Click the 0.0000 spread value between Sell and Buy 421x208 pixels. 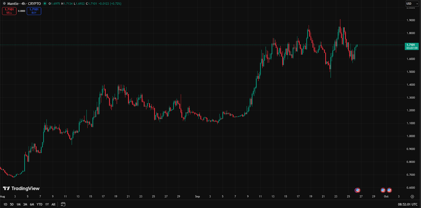[22, 11]
